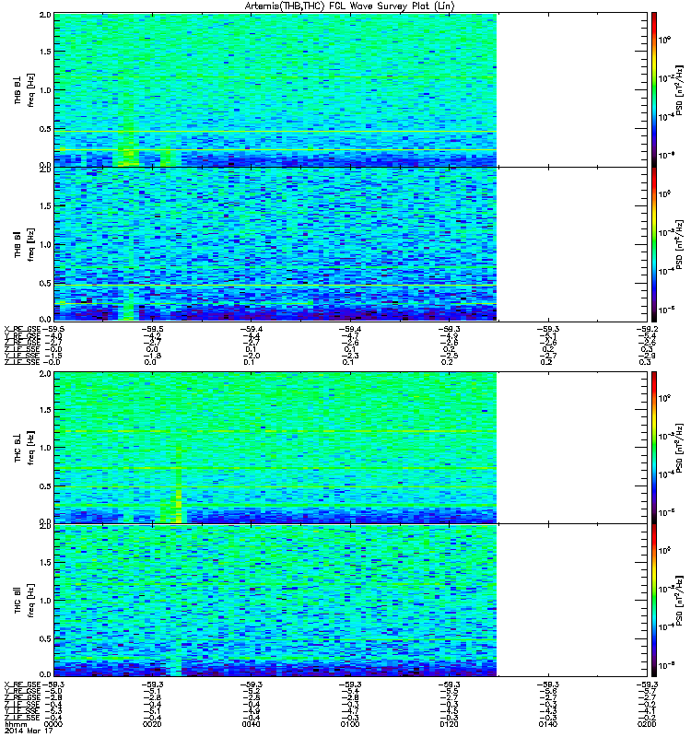Click the PSD [nT²/Hz] label of THB B⊥ color bar
Screen dimensions: 691x737
pos(680,89)
